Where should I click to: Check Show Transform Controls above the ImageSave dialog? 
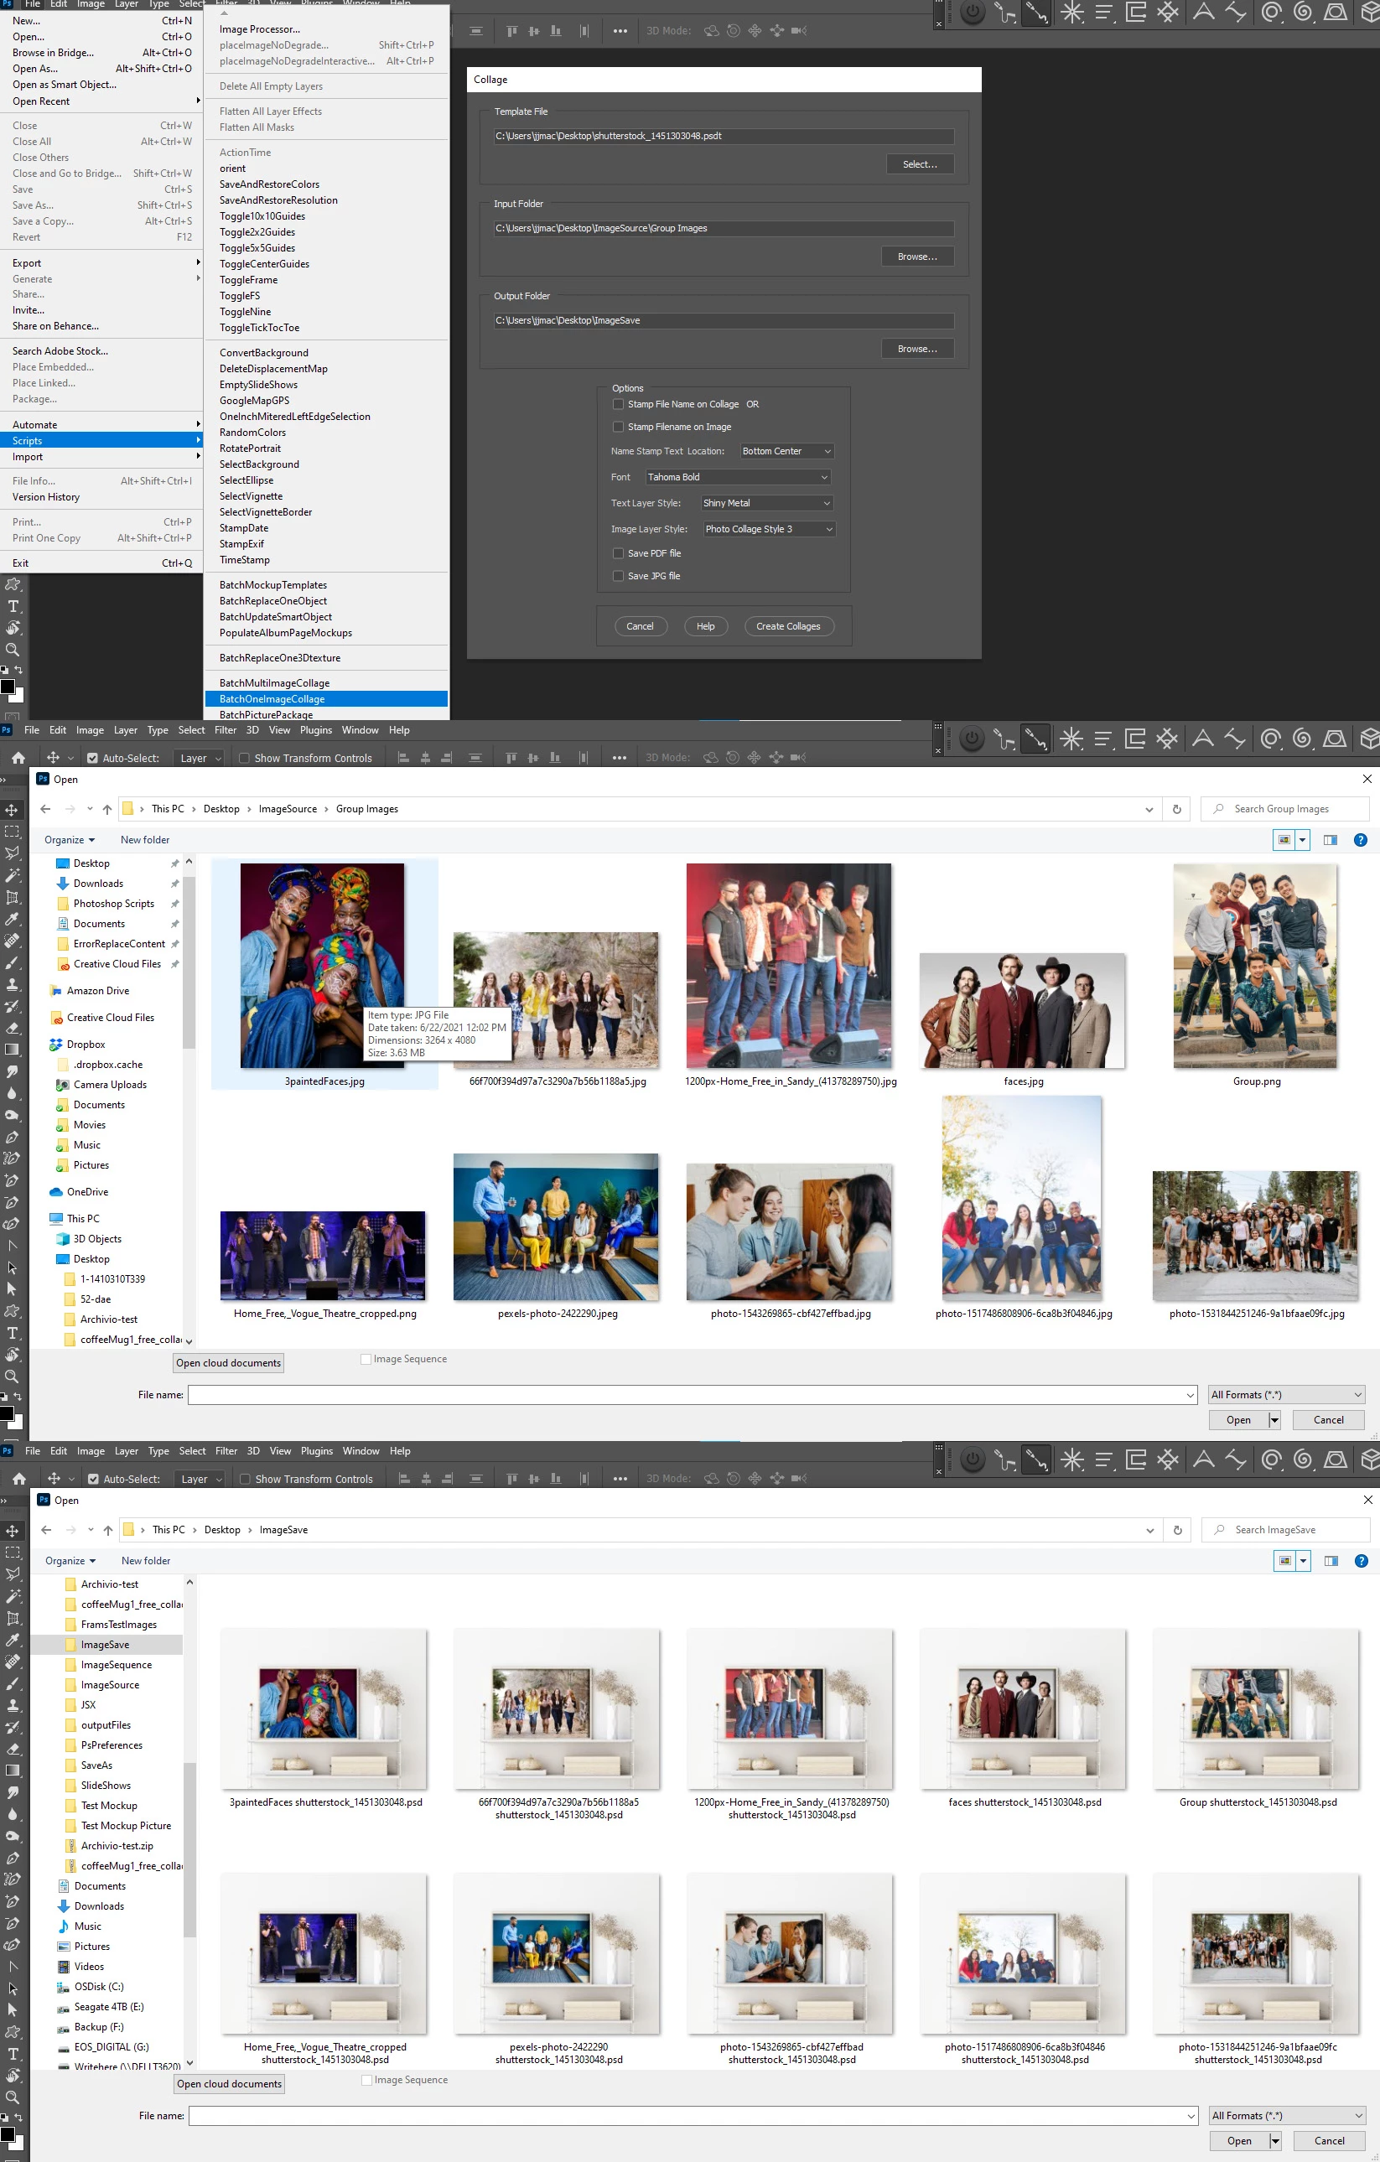(x=245, y=1479)
